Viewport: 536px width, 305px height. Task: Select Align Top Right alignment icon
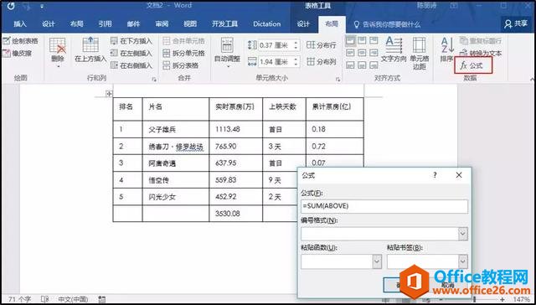coord(374,41)
